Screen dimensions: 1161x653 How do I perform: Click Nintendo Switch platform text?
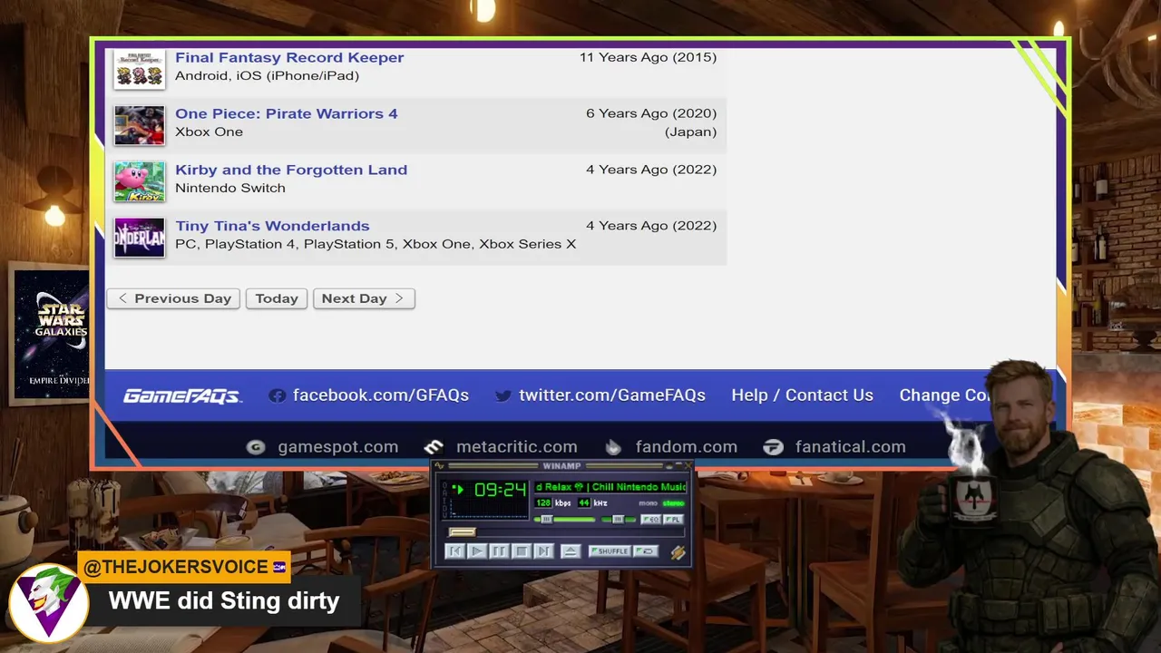click(x=230, y=188)
